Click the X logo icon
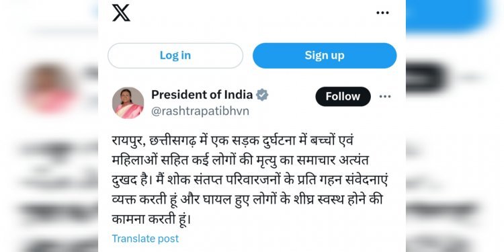Image resolution: width=504 pixels, height=252 pixels. [x=121, y=13]
